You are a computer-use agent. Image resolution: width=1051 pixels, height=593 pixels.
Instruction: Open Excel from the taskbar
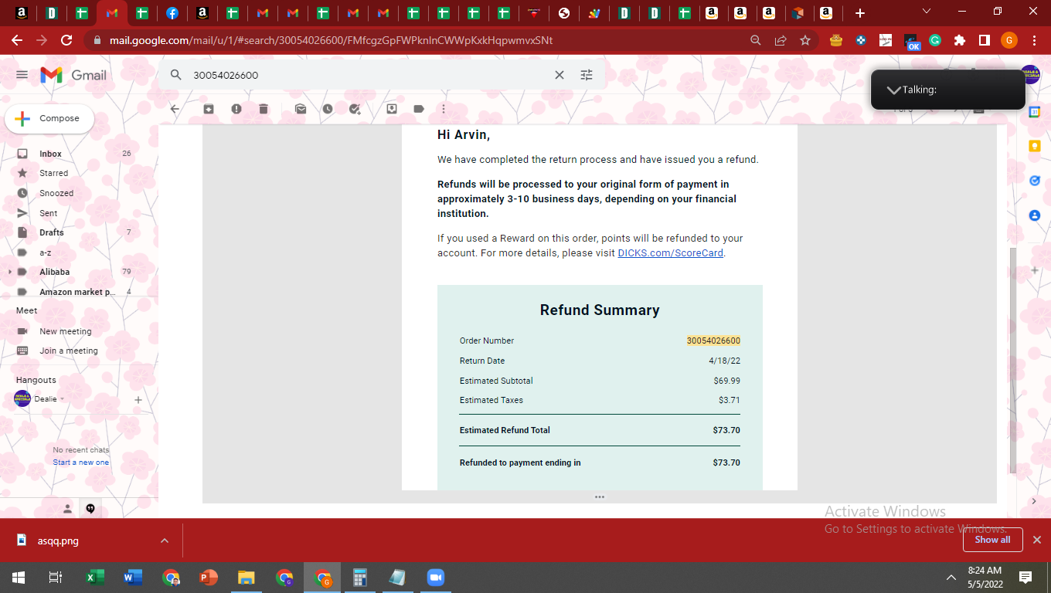click(95, 578)
